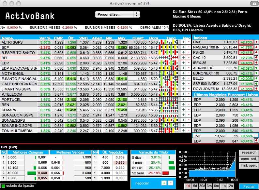This screenshot has width=259, height=190.
Task: Click the toolbar pill button in title bar
Action: point(254,4)
